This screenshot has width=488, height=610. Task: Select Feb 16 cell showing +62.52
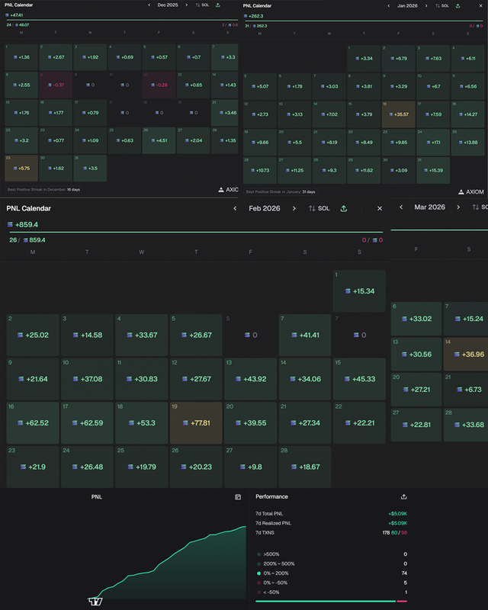pyautogui.click(x=33, y=423)
